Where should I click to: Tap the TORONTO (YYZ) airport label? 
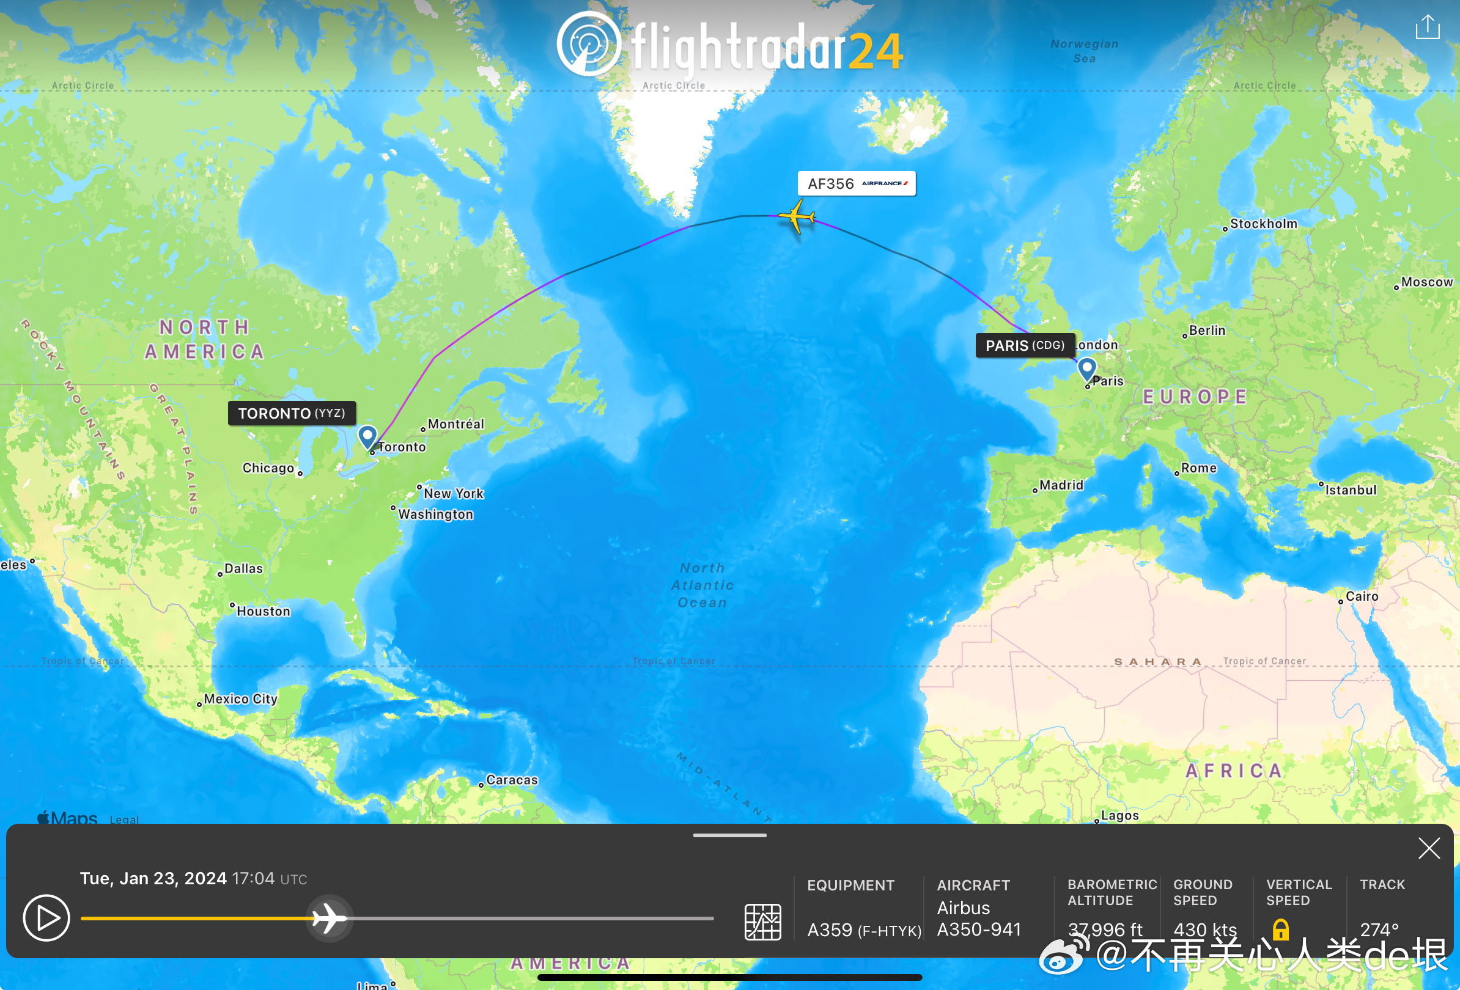[292, 413]
